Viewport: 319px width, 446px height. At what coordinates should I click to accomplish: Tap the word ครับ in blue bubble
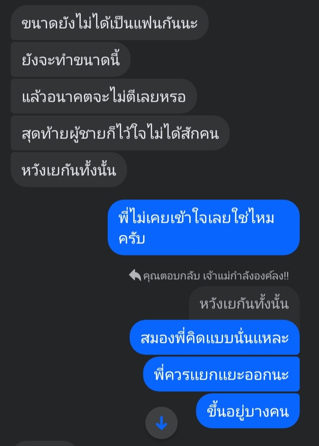click(x=132, y=238)
